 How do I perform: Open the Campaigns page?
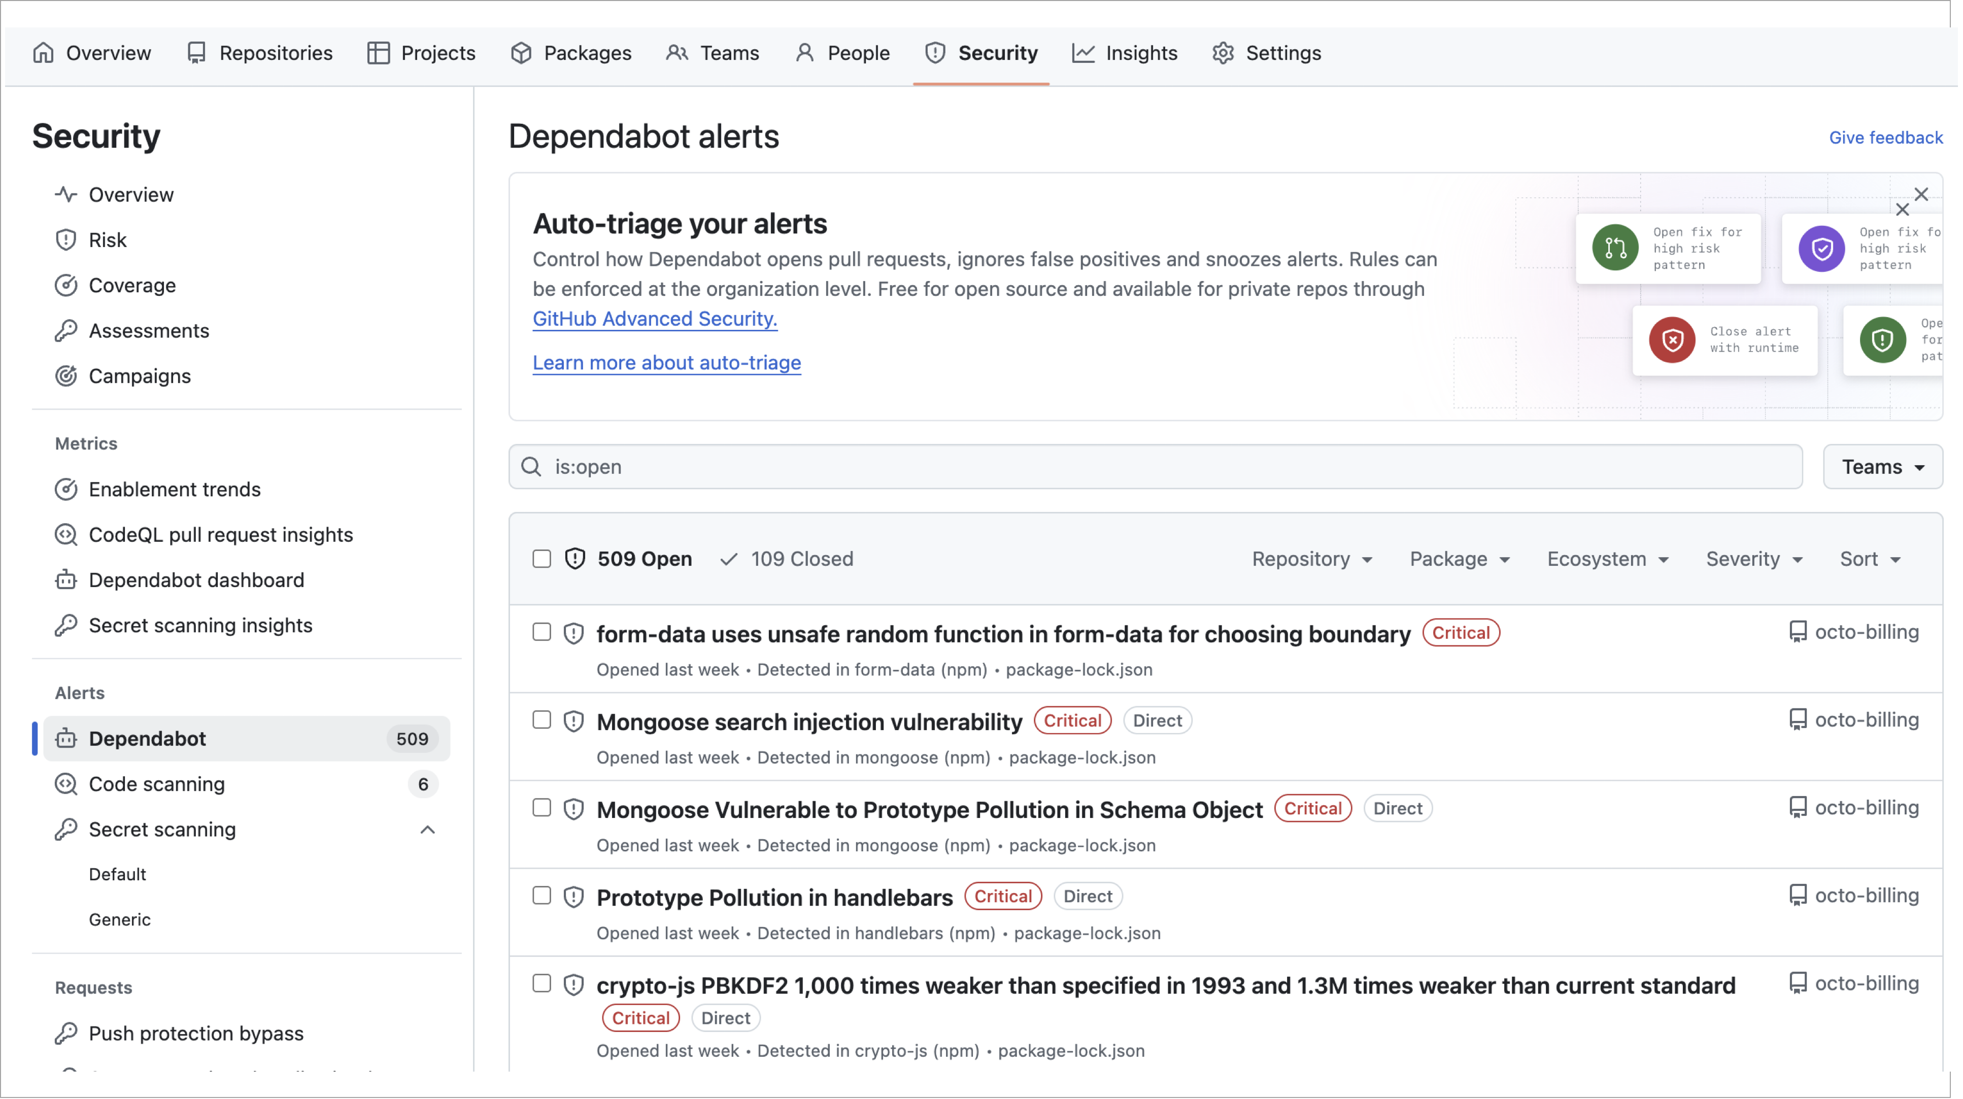(x=140, y=375)
